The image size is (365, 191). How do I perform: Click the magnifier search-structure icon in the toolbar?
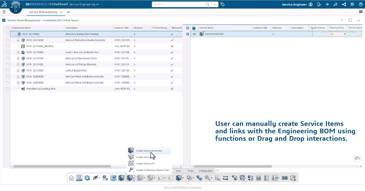click(x=207, y=178)
